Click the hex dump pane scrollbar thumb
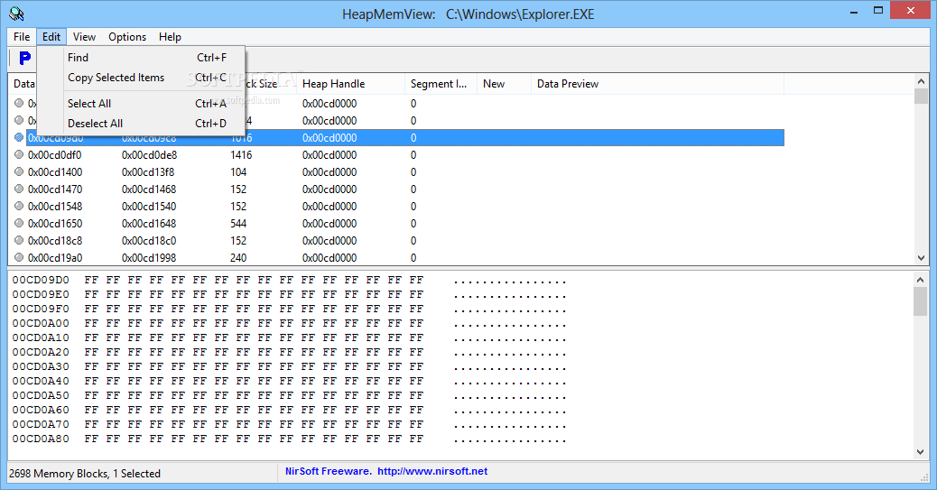 [921, 301]
